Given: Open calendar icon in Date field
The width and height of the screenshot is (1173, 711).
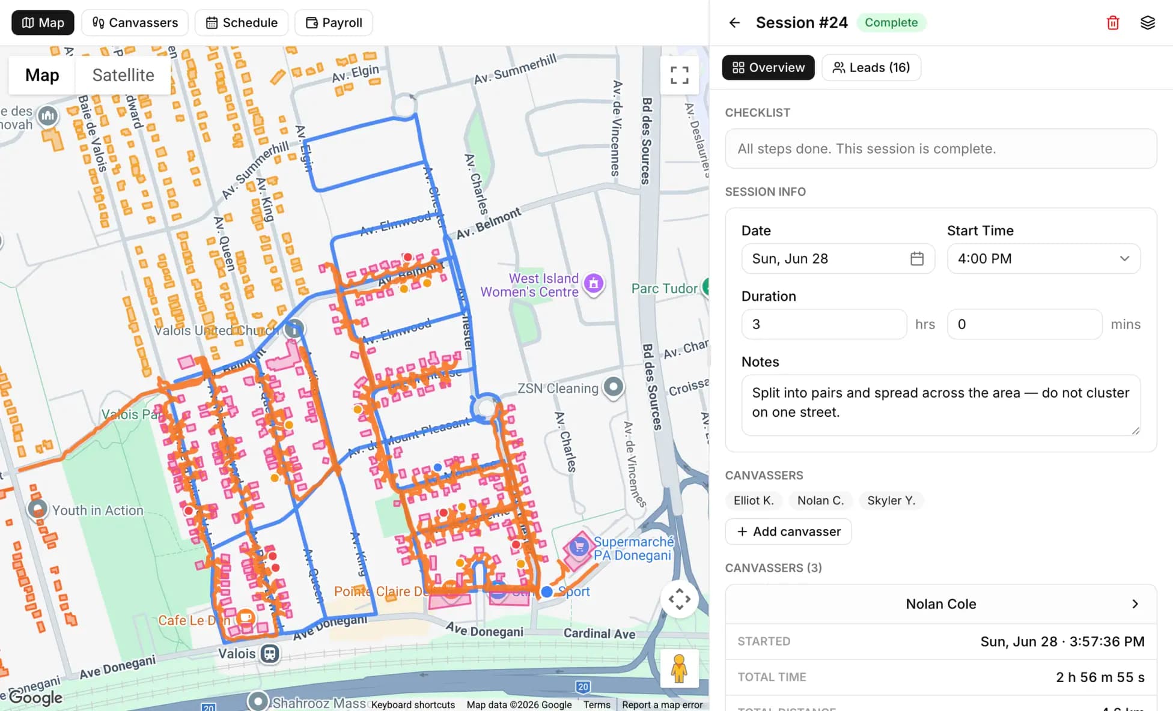Looking at the screenshot, I should [917, 259].
